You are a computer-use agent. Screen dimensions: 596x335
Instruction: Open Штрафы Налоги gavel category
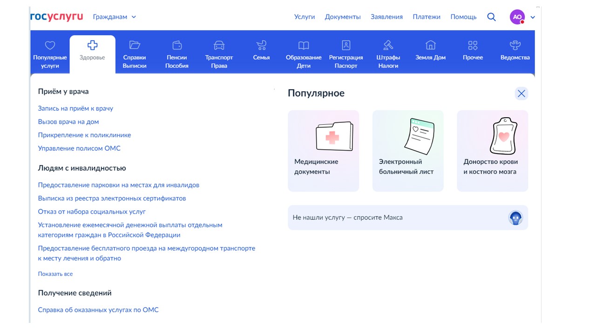click(388, 54)
